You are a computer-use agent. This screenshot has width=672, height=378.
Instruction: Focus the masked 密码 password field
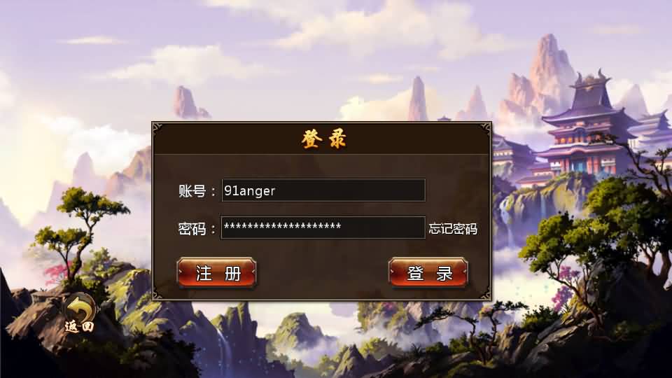coord(323,227)
